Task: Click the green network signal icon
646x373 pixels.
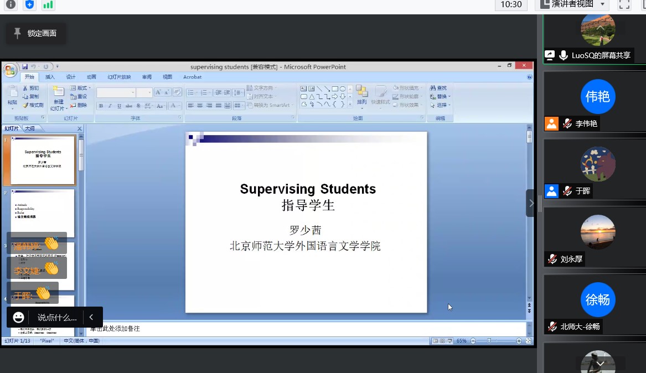Action: point(48,4)
